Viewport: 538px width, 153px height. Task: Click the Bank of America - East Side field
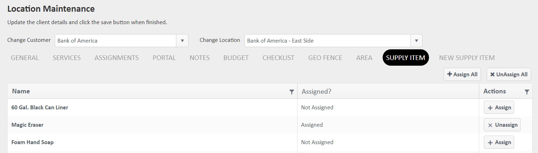point(327,41)
